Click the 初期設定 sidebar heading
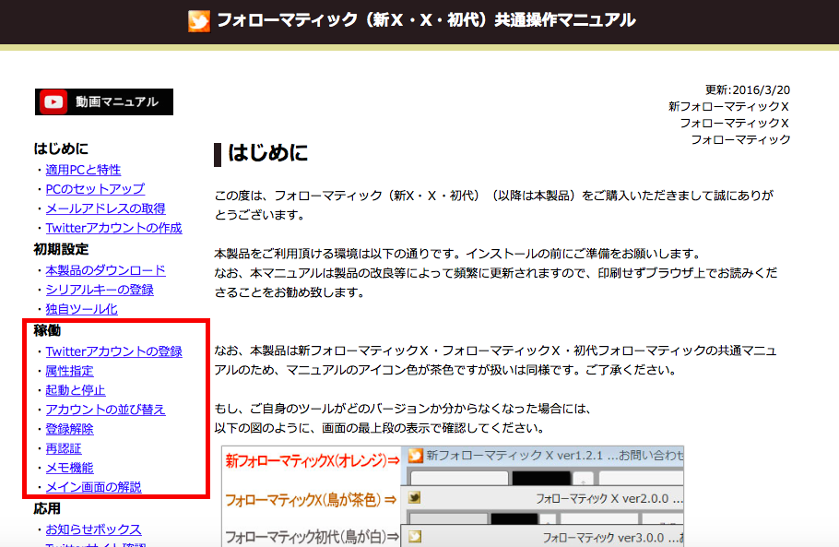The image size is (839, 547). click(61, 249)
